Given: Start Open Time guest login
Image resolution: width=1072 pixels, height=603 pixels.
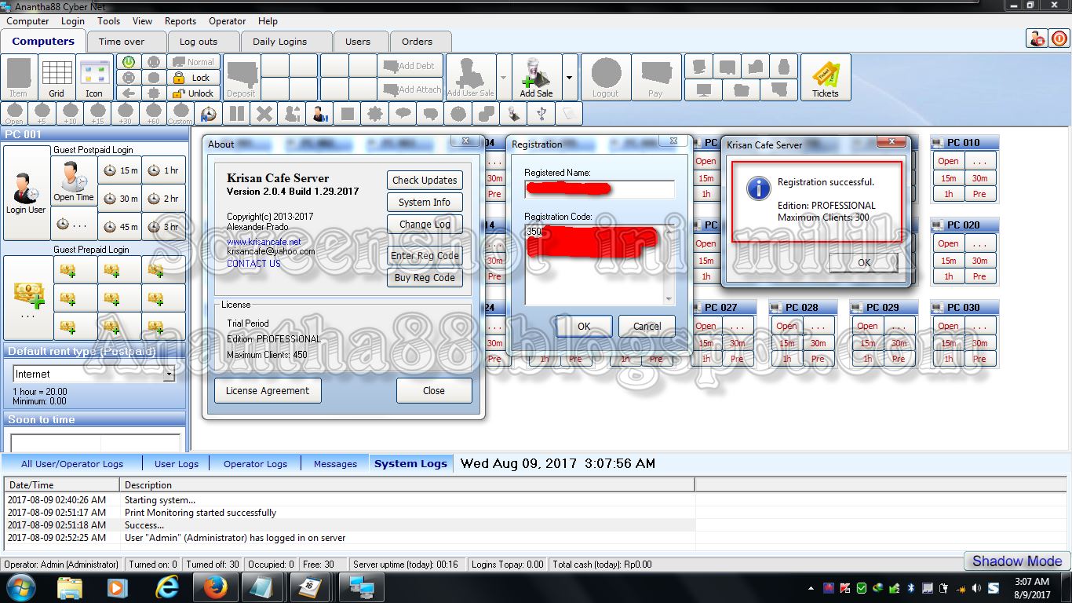Looking at the screenshot, I should click(x=74, y=182).
